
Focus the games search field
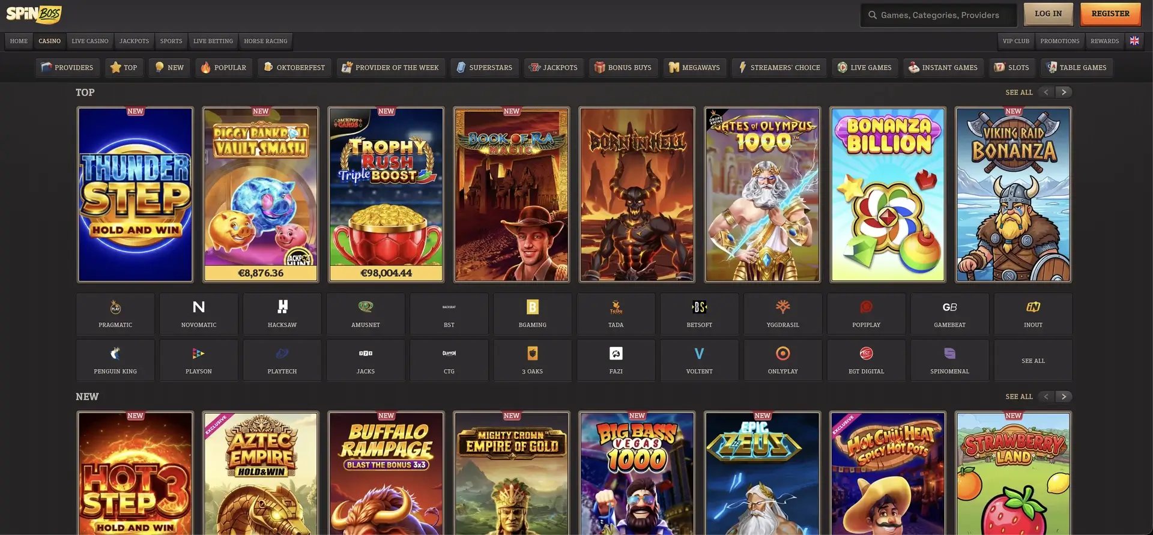pos(939,15)
